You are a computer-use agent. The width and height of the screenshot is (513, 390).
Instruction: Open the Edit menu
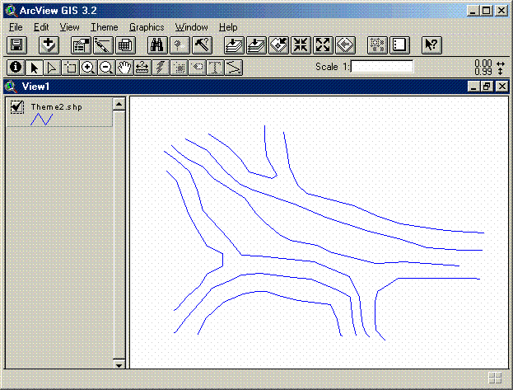[41, 27]
